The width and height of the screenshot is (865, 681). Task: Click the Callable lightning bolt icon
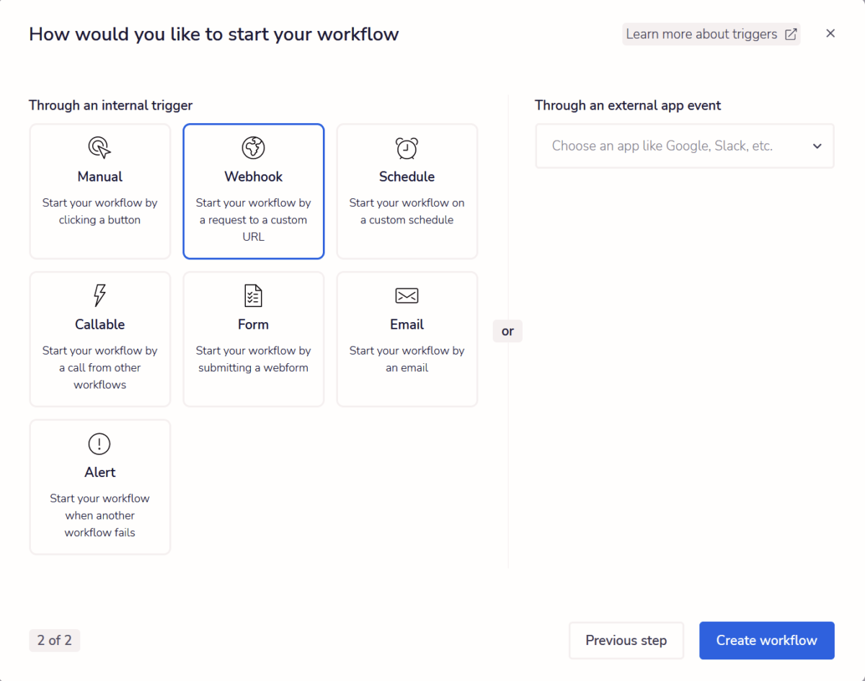tap(99, 295)
